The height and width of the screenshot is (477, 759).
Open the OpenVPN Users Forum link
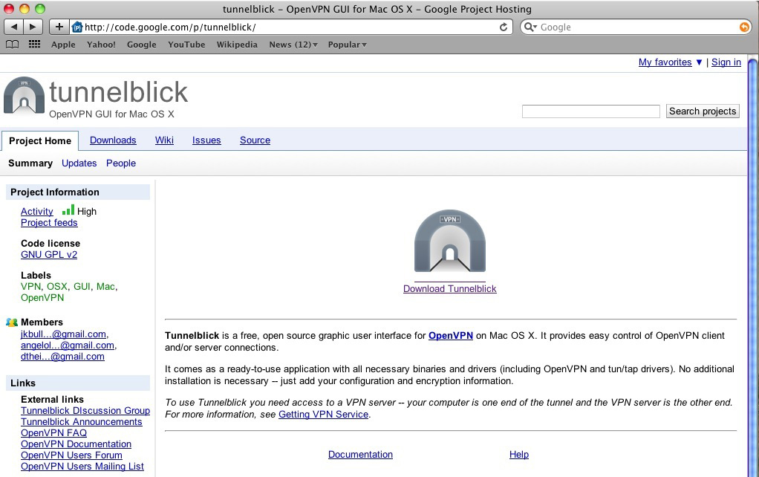click(x=71, y=455)
